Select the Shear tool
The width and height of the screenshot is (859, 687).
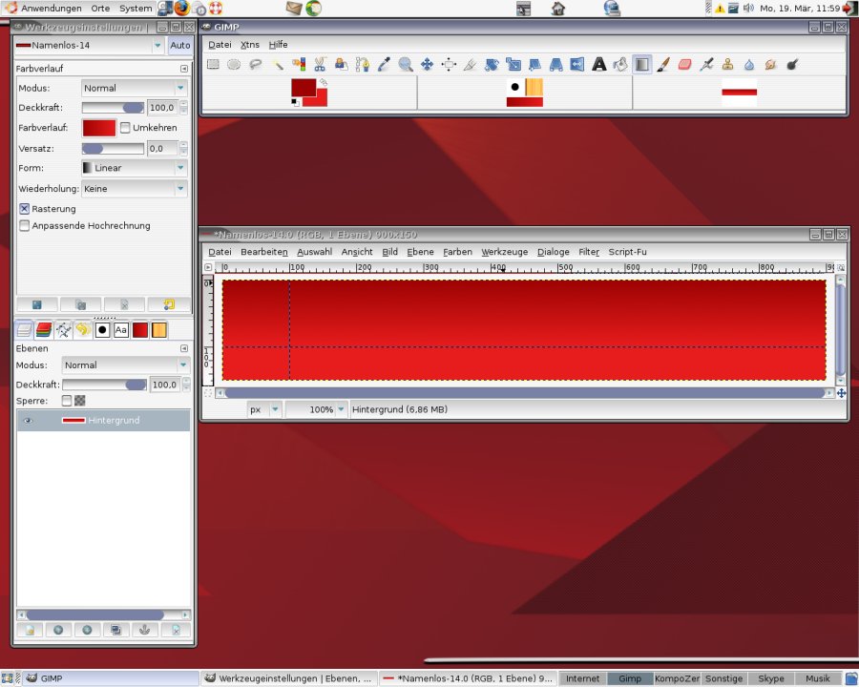(534, 65)
